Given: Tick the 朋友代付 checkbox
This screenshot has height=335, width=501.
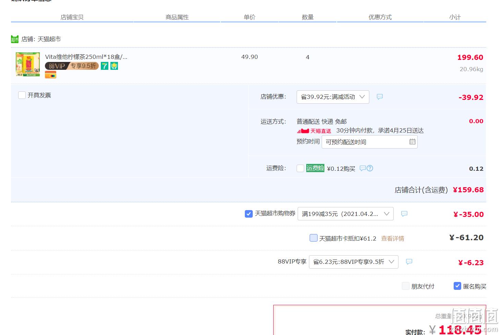Looking at the screenshot, I should click(406, 286).
